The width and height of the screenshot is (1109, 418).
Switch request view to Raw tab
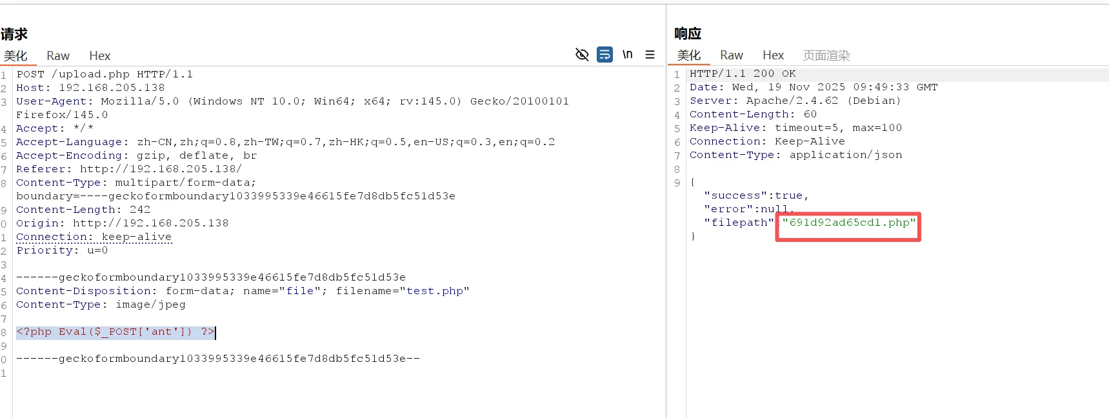pos(58,56)
